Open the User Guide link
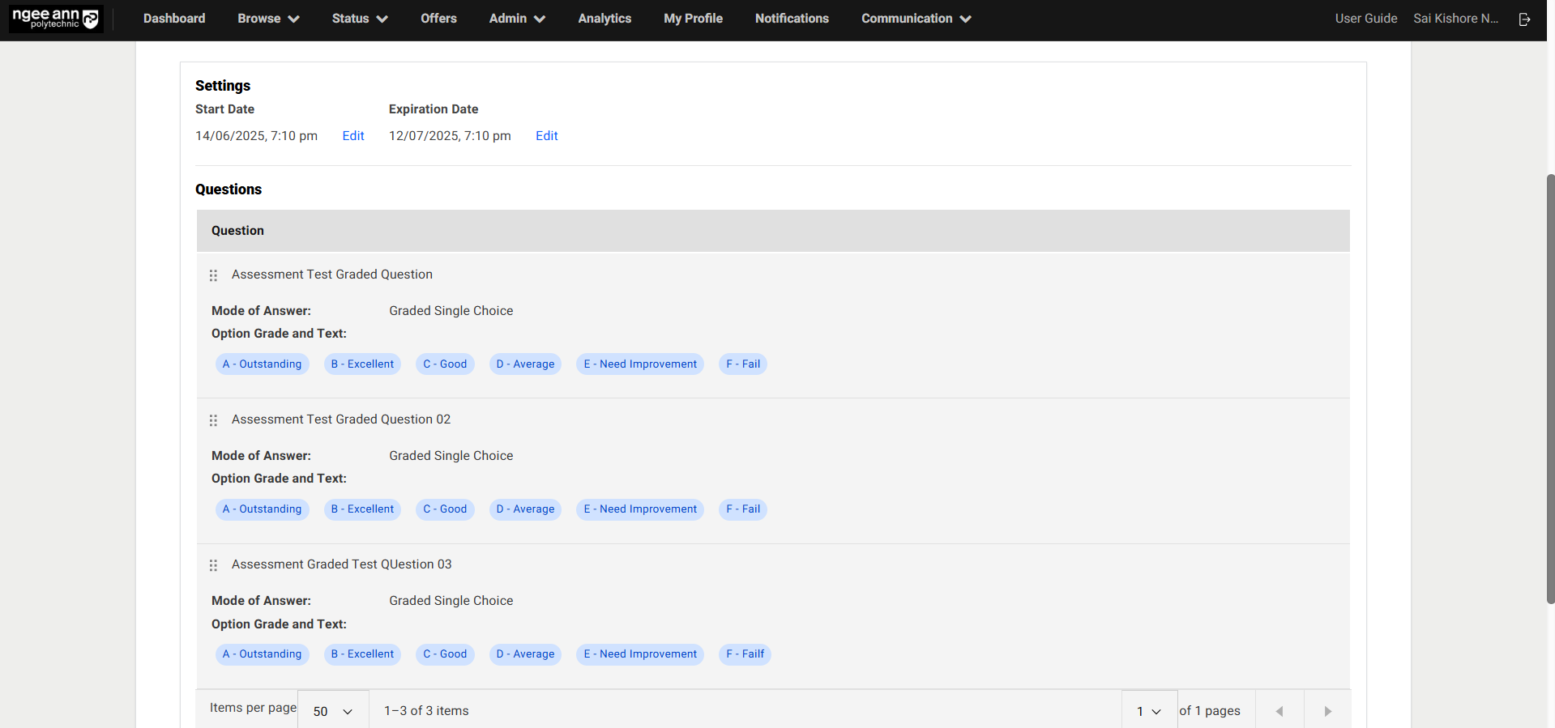This screenshot has height=728, width=1555. point(1366,19)
